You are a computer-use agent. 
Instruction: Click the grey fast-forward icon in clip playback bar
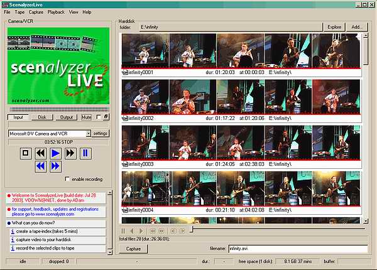click(161, 231)
